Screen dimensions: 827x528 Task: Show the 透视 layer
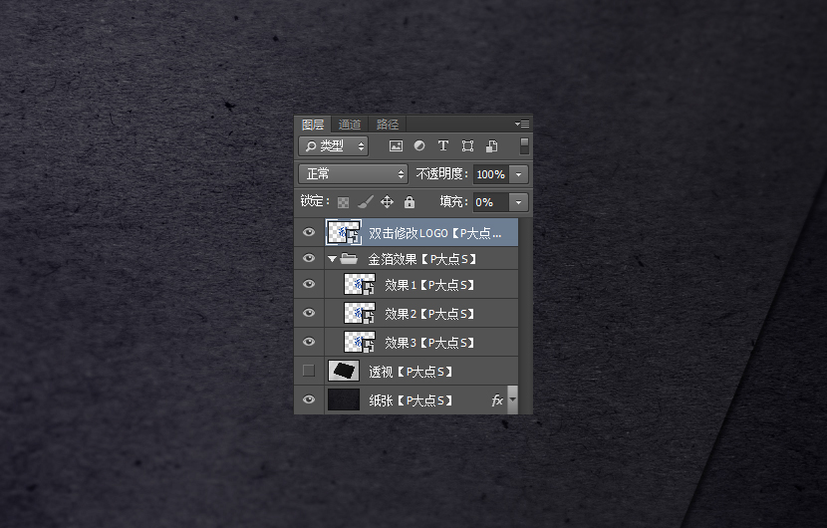309,371
